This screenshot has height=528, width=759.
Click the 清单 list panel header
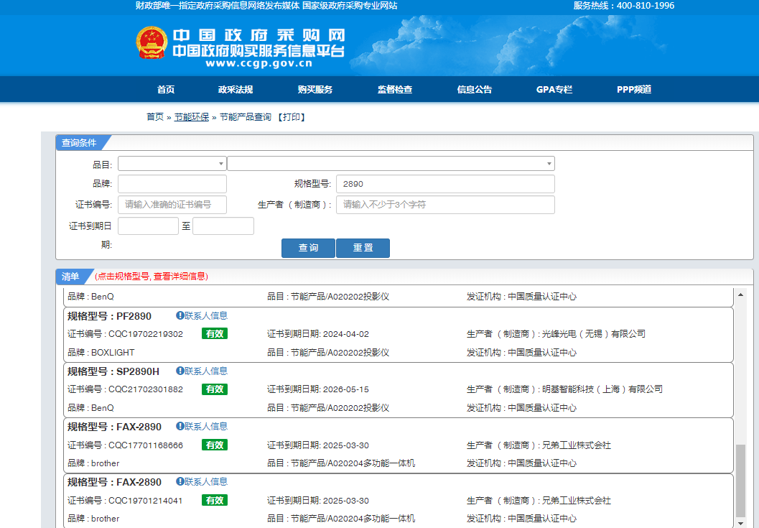70,276
